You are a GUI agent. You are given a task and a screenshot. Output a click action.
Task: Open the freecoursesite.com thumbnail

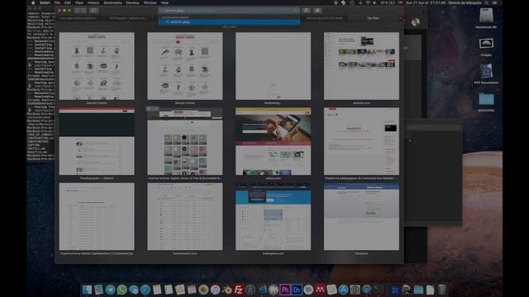pos(185,216)
